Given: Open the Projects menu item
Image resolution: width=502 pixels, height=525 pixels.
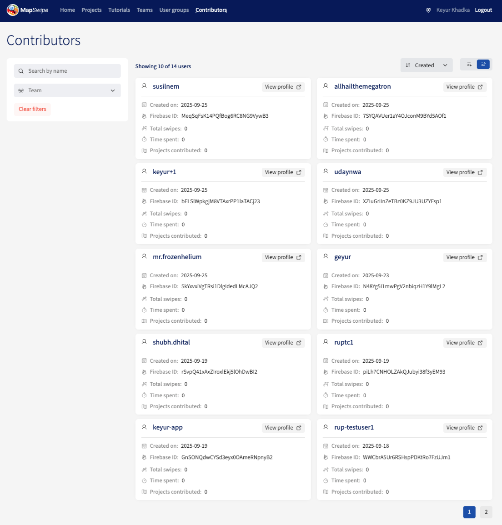Looking at the screenshot, I should [x=91, y=10].
